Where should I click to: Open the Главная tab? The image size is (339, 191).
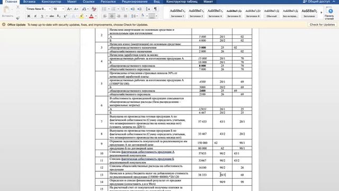[x=11, y=2]
